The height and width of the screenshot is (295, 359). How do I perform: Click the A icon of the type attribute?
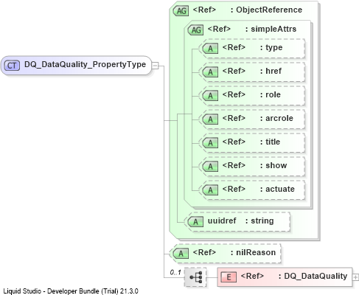pyautogui.click(x=210, y=49)
